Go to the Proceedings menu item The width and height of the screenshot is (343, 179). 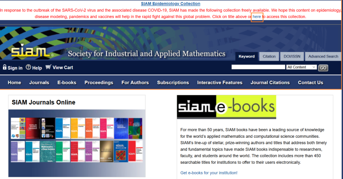(99, 83)
